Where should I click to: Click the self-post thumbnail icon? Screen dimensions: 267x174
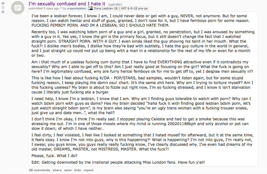click(x=18, y=8)
